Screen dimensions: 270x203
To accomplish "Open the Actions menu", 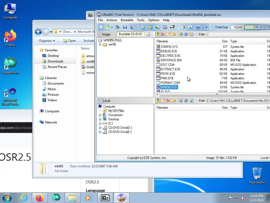I will (x=112, y=20).
